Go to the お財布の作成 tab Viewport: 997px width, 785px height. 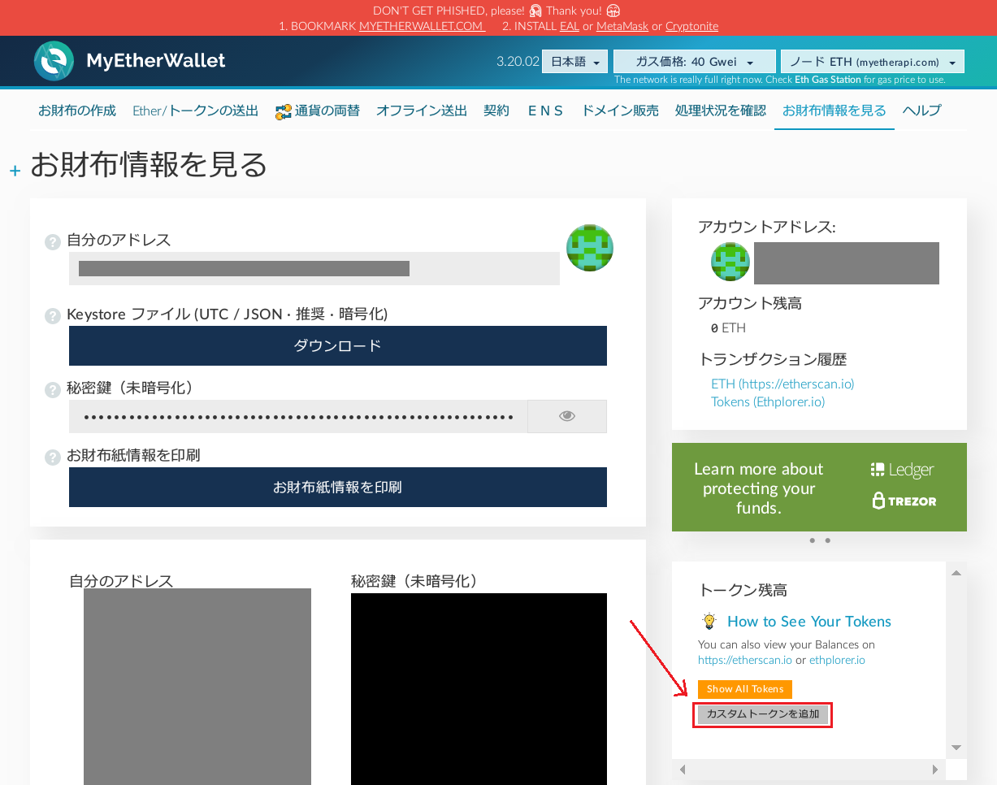[x=77, y=111]
